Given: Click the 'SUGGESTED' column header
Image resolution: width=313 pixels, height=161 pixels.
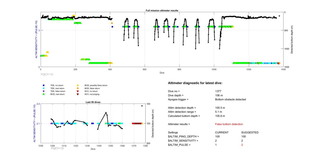Looking at the screenshot, I should [x=250, y=133].
